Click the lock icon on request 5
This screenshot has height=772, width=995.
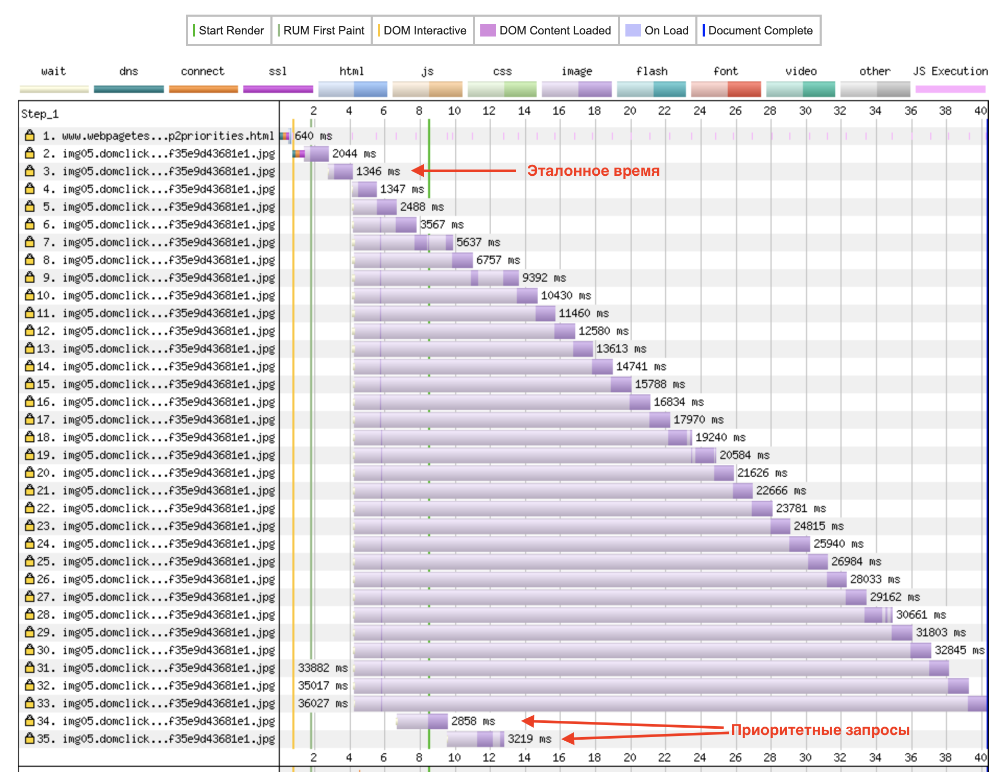click(30, 207)
